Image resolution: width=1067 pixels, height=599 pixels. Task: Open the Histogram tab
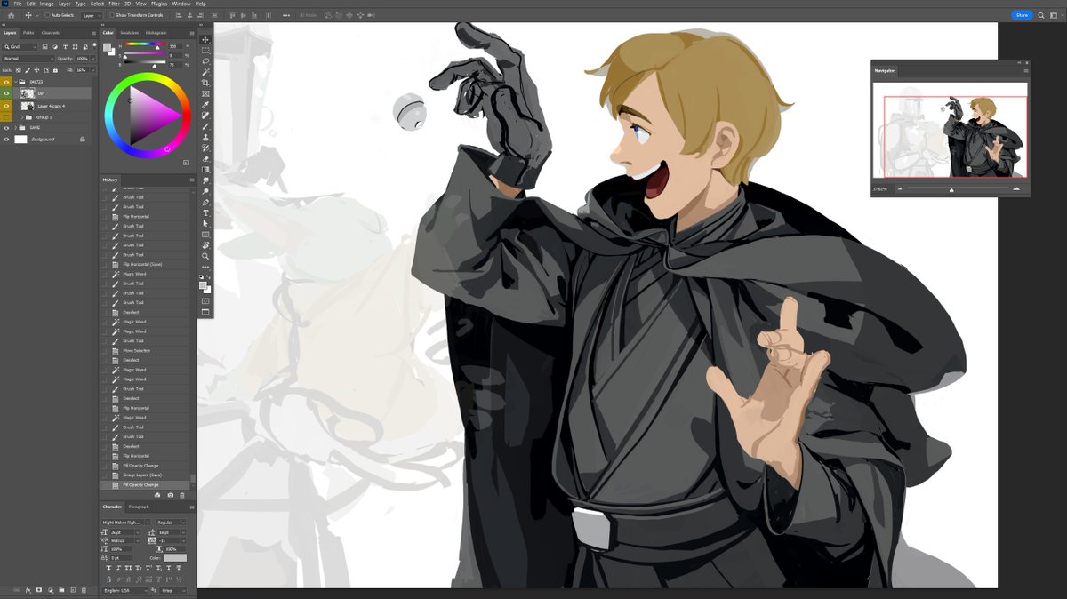point(156,33)
